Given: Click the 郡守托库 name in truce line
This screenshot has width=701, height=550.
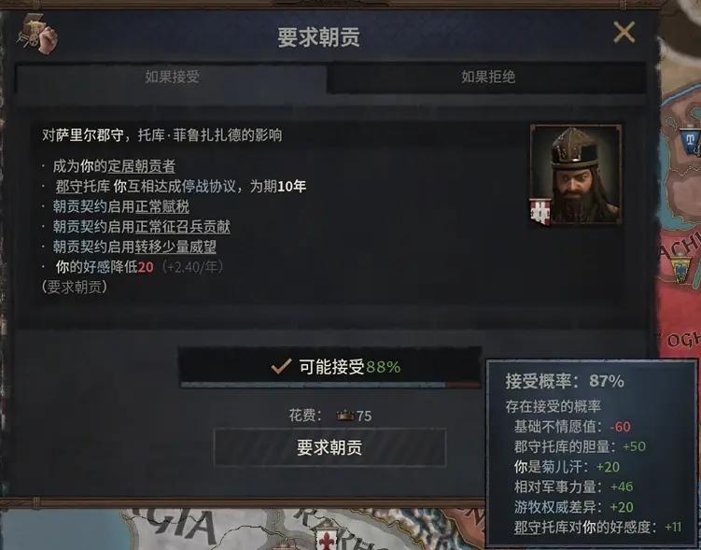Looking at the screenshot, I should [x=83, y=187].
